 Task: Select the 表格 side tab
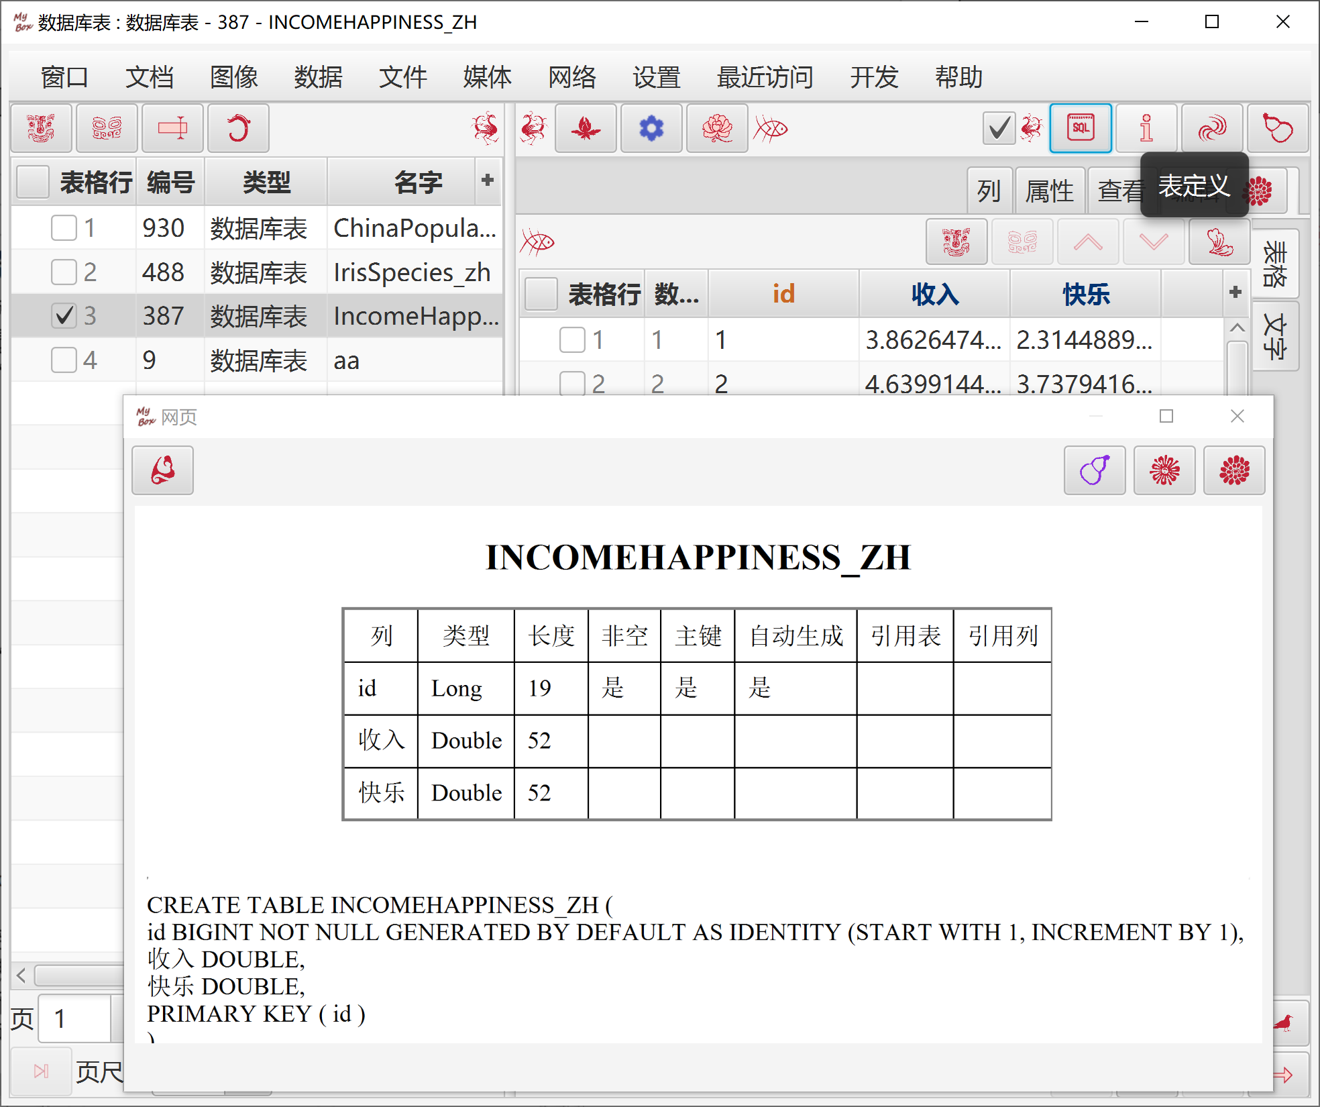pyautogui.click(x=1275, y=264)
